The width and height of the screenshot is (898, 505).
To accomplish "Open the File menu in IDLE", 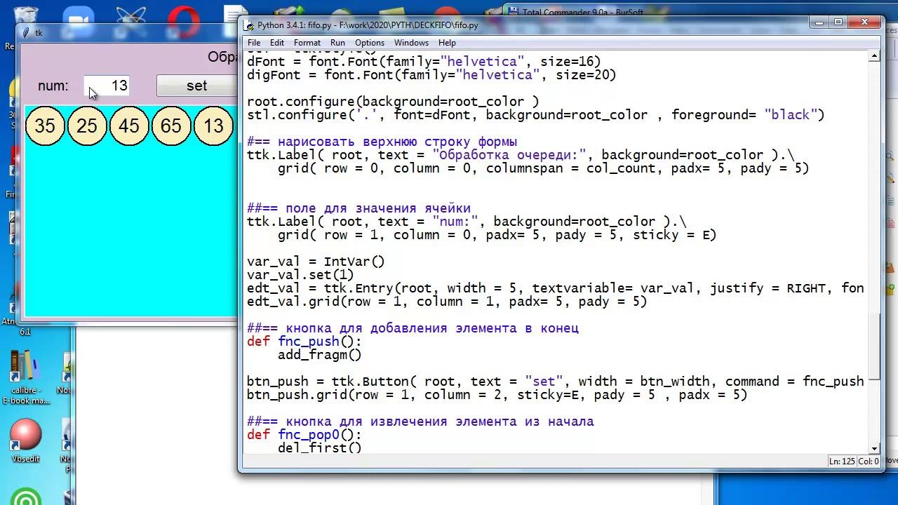I will pyautogui.click(x=253, y=43).
